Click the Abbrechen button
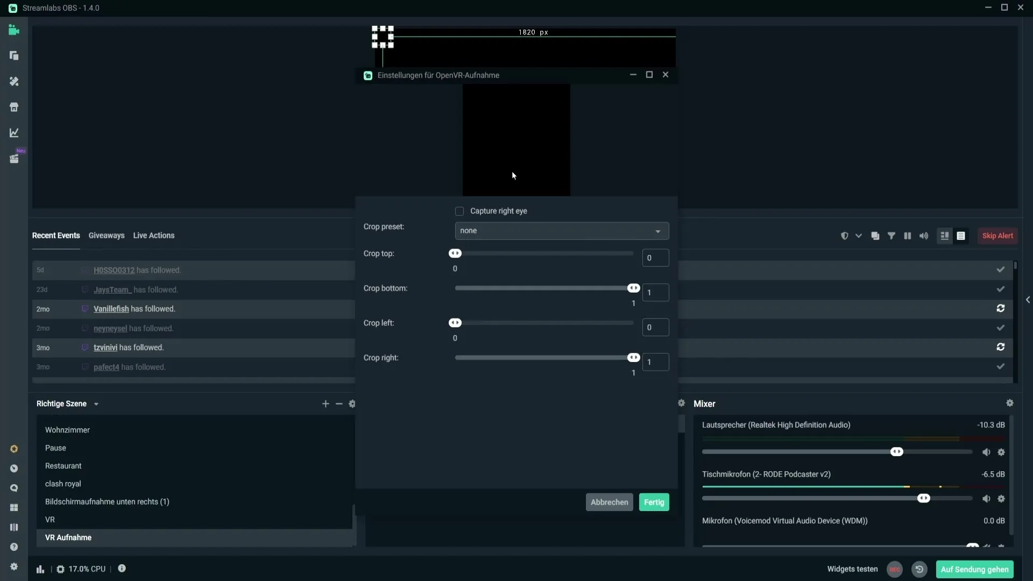The height and width of the screenshot is (581, 1033). [x=609, y=502]
